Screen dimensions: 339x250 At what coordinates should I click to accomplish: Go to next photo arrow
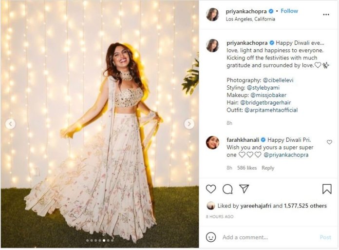point(189,124)
